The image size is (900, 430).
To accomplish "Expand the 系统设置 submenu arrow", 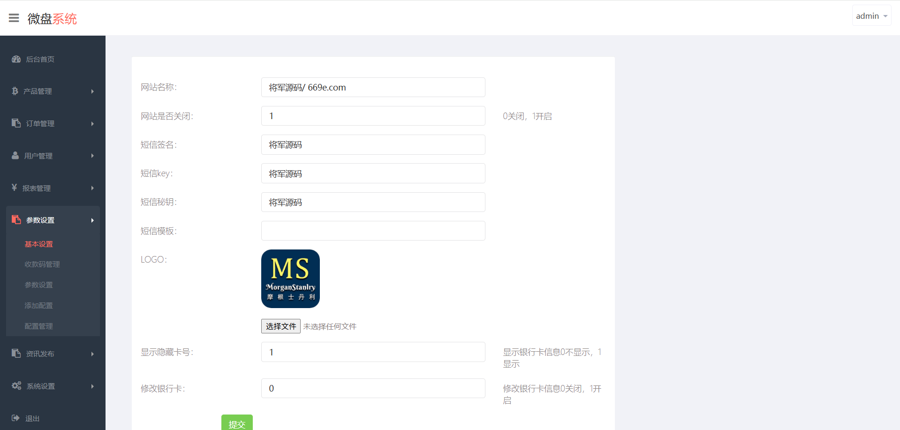I will (92, 386).
